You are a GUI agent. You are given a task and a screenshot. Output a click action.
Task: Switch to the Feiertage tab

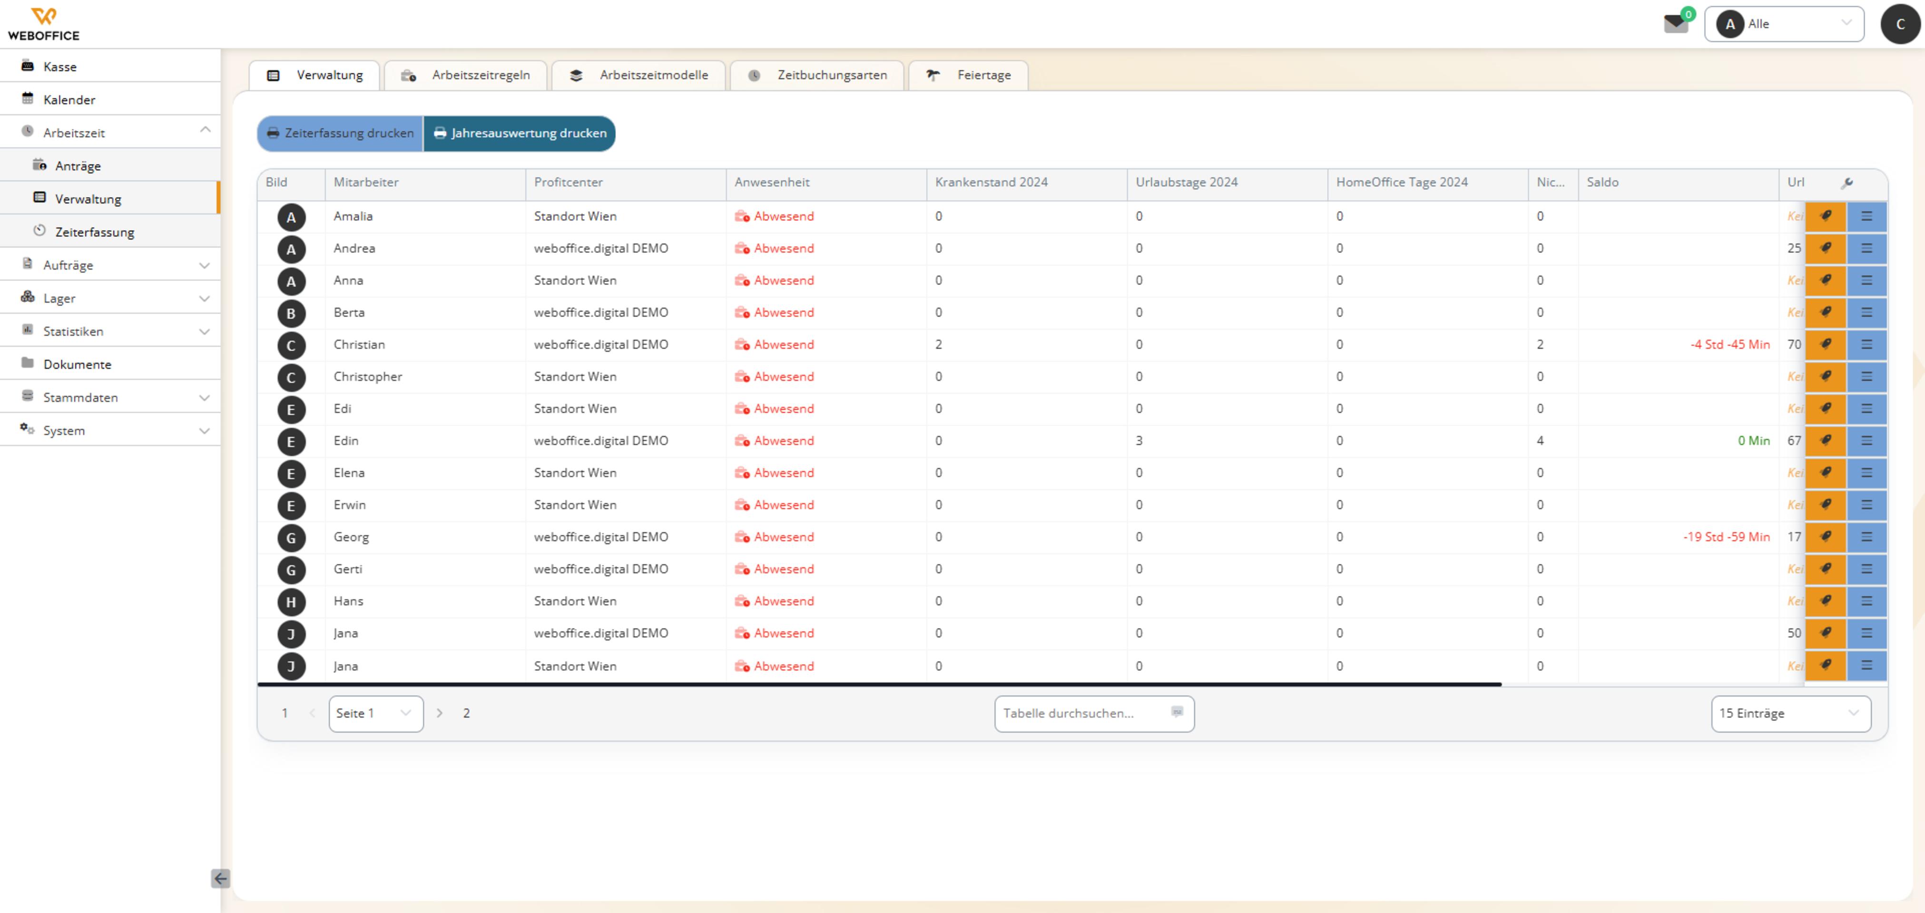point(968,76)
